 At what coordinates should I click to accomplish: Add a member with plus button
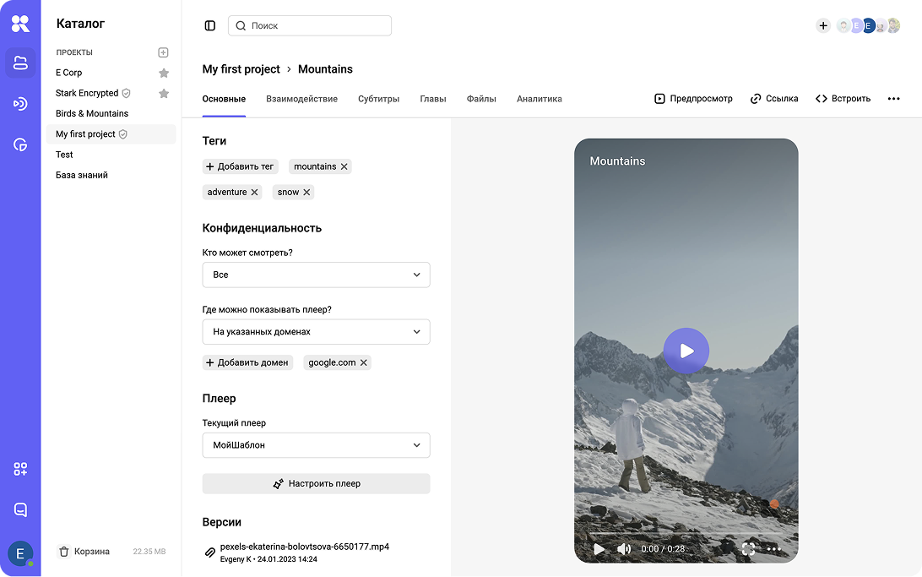(823, 26)
